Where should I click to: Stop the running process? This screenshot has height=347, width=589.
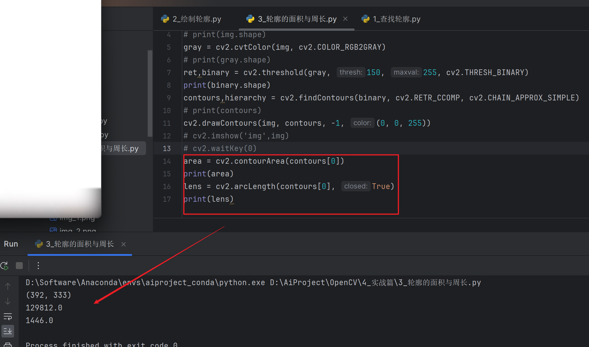coord(19,266)
